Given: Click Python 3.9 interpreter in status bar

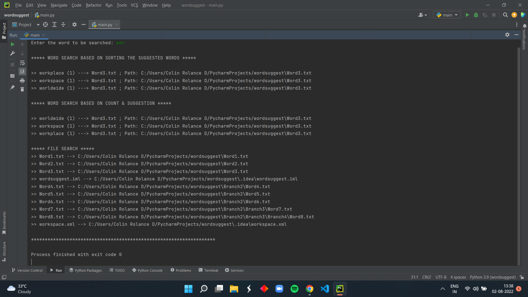Looking at the screenshot, I should pos(493,277).
